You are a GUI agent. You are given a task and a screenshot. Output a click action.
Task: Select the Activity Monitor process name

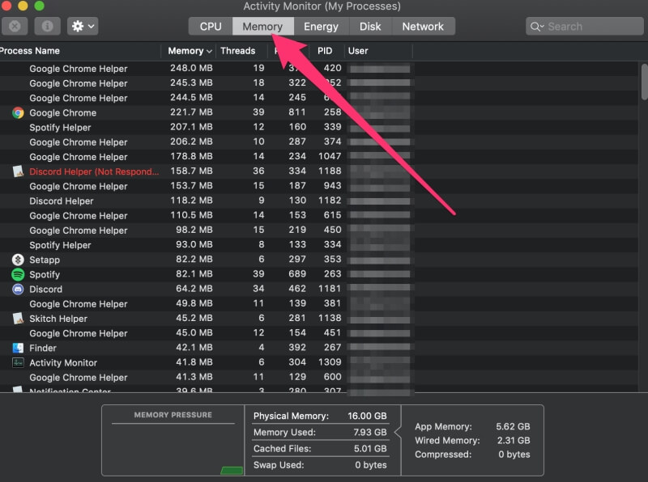click(63, 363)
